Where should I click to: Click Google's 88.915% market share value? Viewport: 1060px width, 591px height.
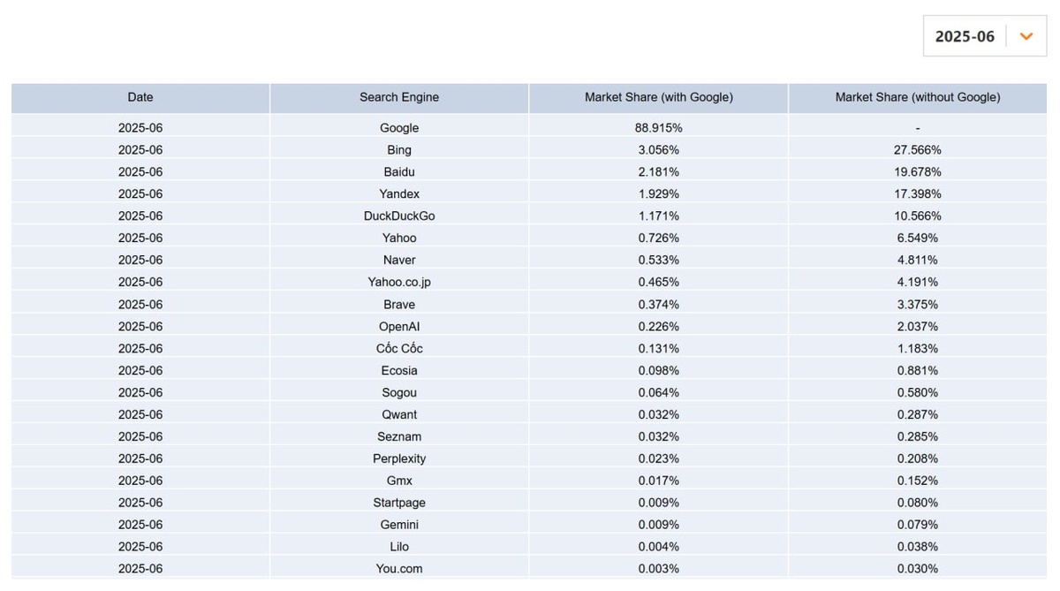658,128
